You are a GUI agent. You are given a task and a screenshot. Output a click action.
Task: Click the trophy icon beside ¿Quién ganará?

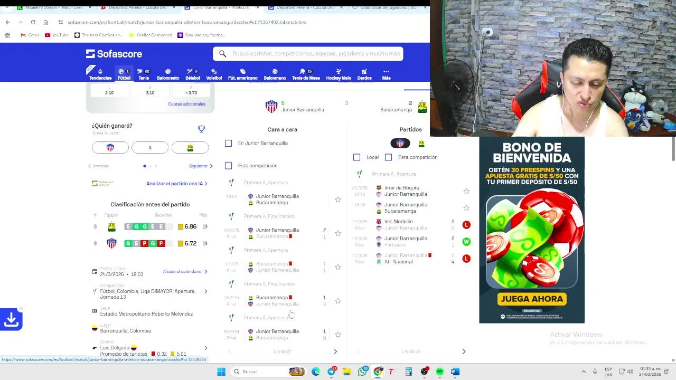pyautogui.click(x=201, y=128)
